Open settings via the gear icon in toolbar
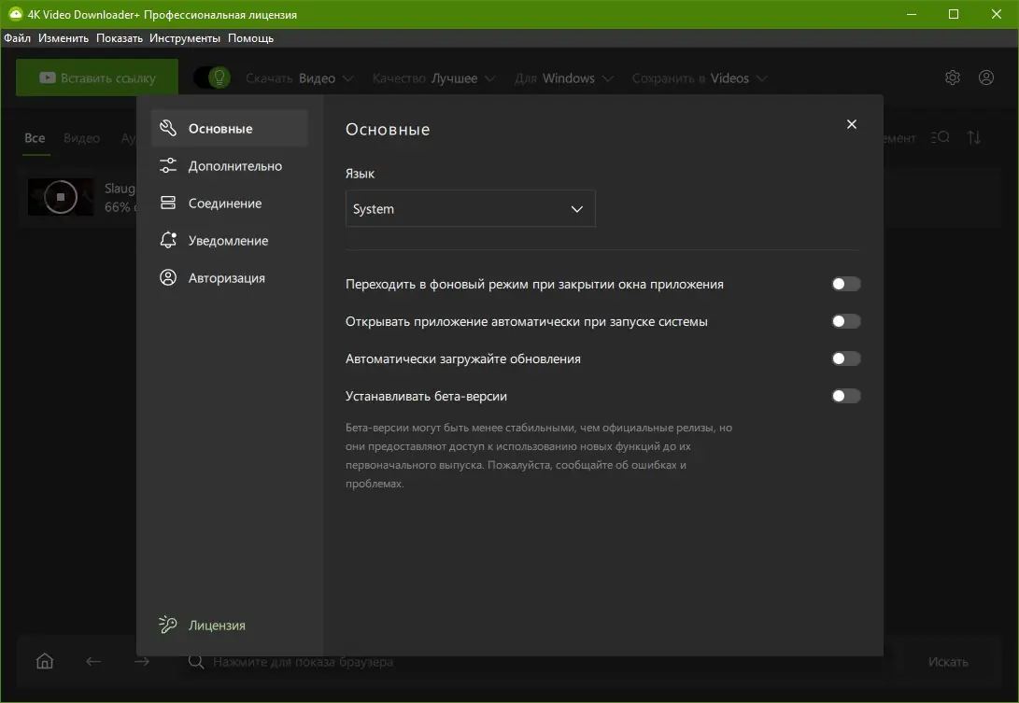The width and height of the screenshot is (1019, 703). click(x=952, y=78)
